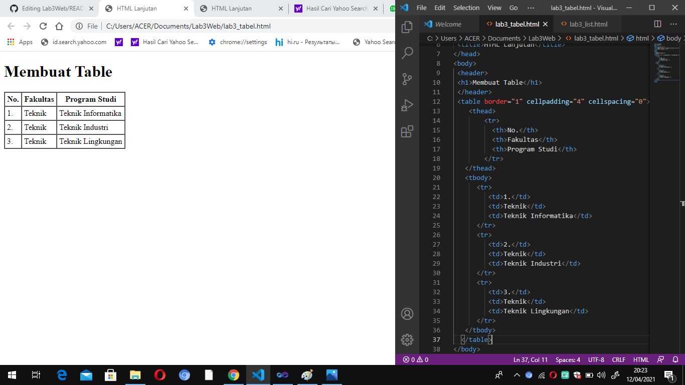Close the Editing Lab3Web Chrome tab

tap(91, 9)
